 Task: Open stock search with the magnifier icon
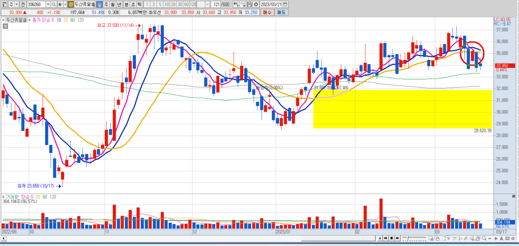pyautogui.click(x=54, y=4)
